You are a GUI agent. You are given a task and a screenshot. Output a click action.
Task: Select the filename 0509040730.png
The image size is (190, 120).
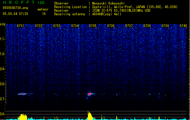pyautogui.click(x=15, y=8)
